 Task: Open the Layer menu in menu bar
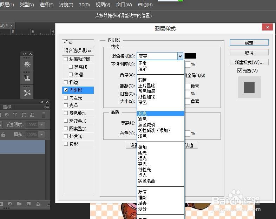coord(7,5)
